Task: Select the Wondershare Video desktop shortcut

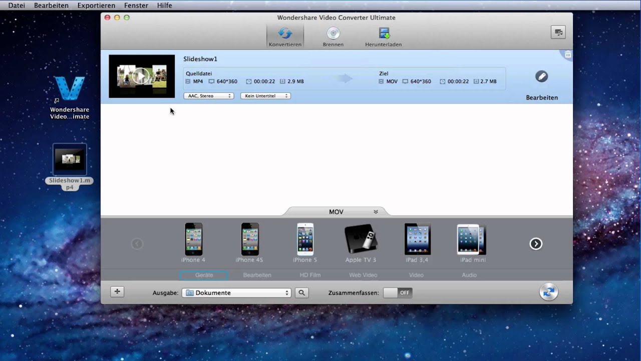Action: tap(70, 98)
